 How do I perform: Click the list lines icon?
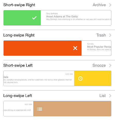click(40, 109)
